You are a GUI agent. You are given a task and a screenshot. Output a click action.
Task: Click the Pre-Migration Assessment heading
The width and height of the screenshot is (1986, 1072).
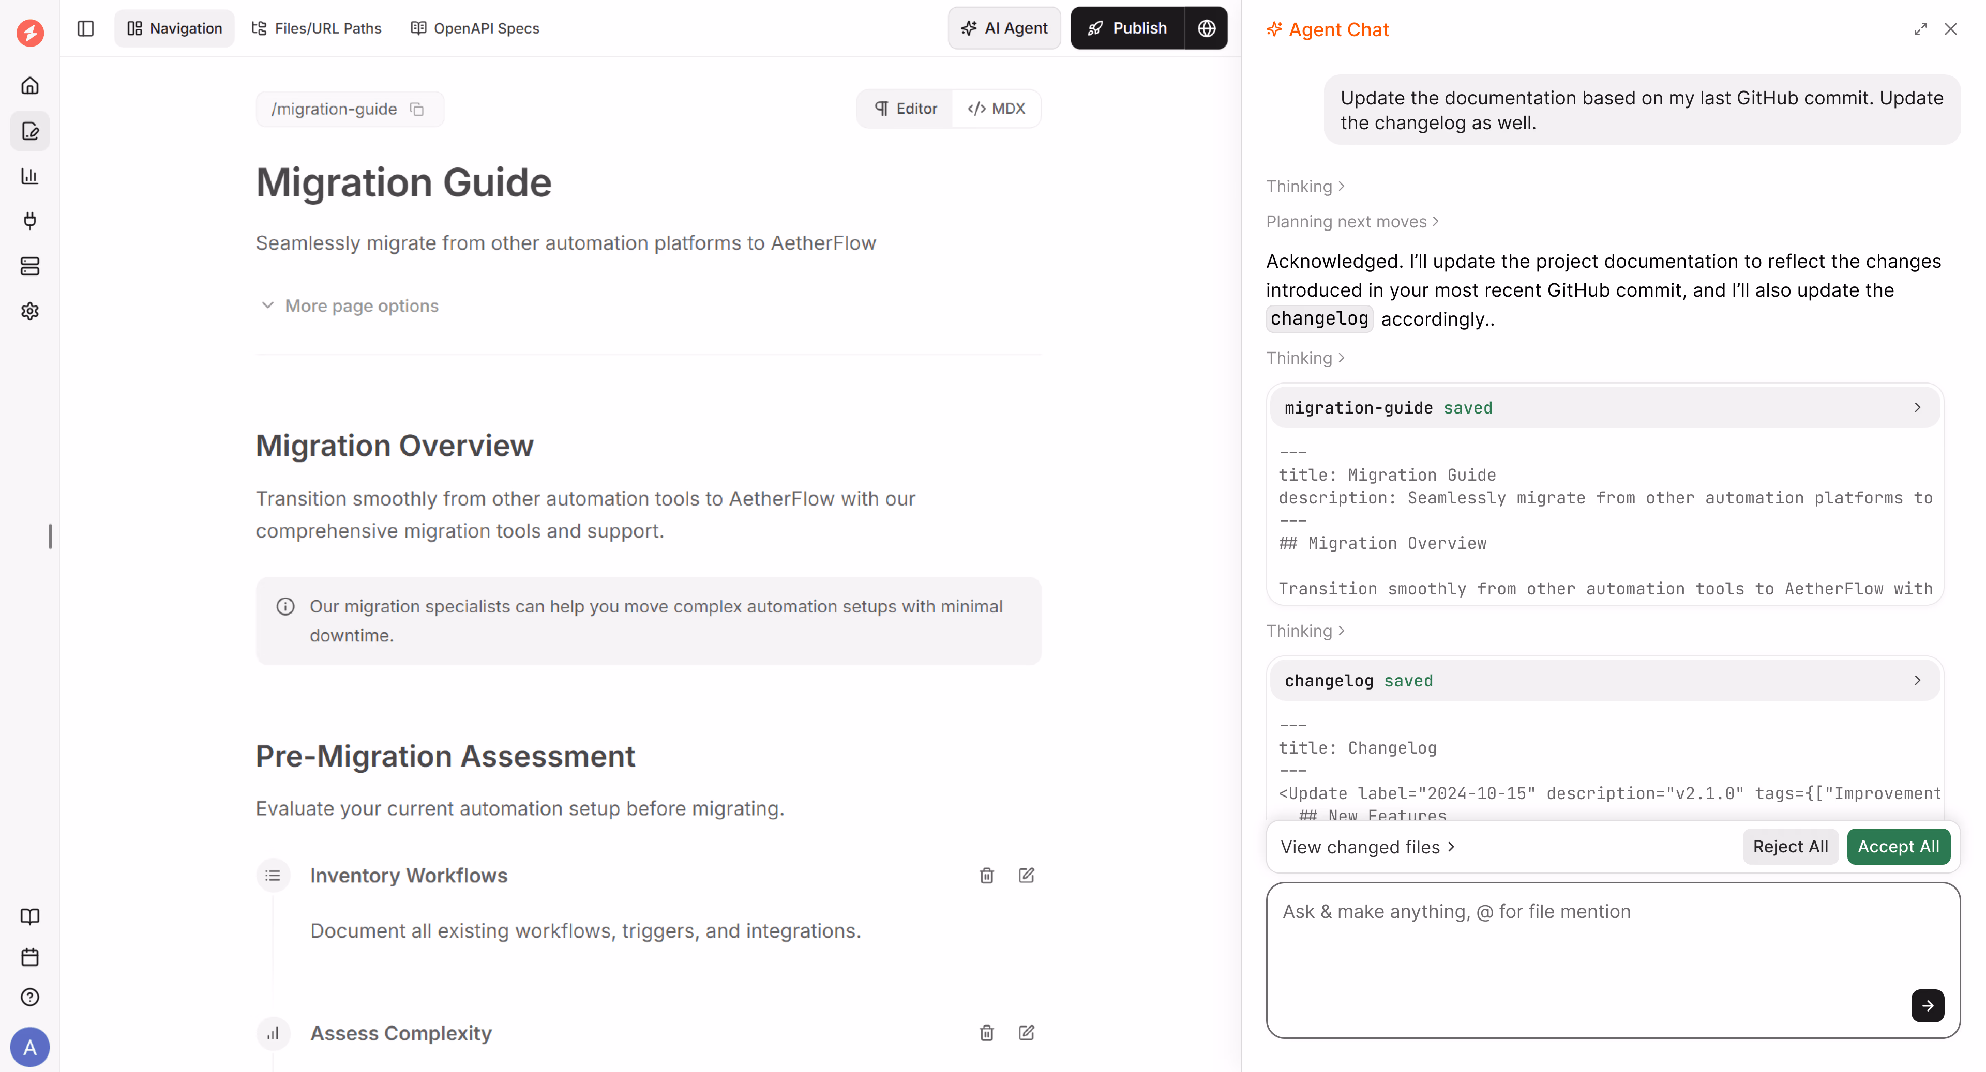pos(446,756)
